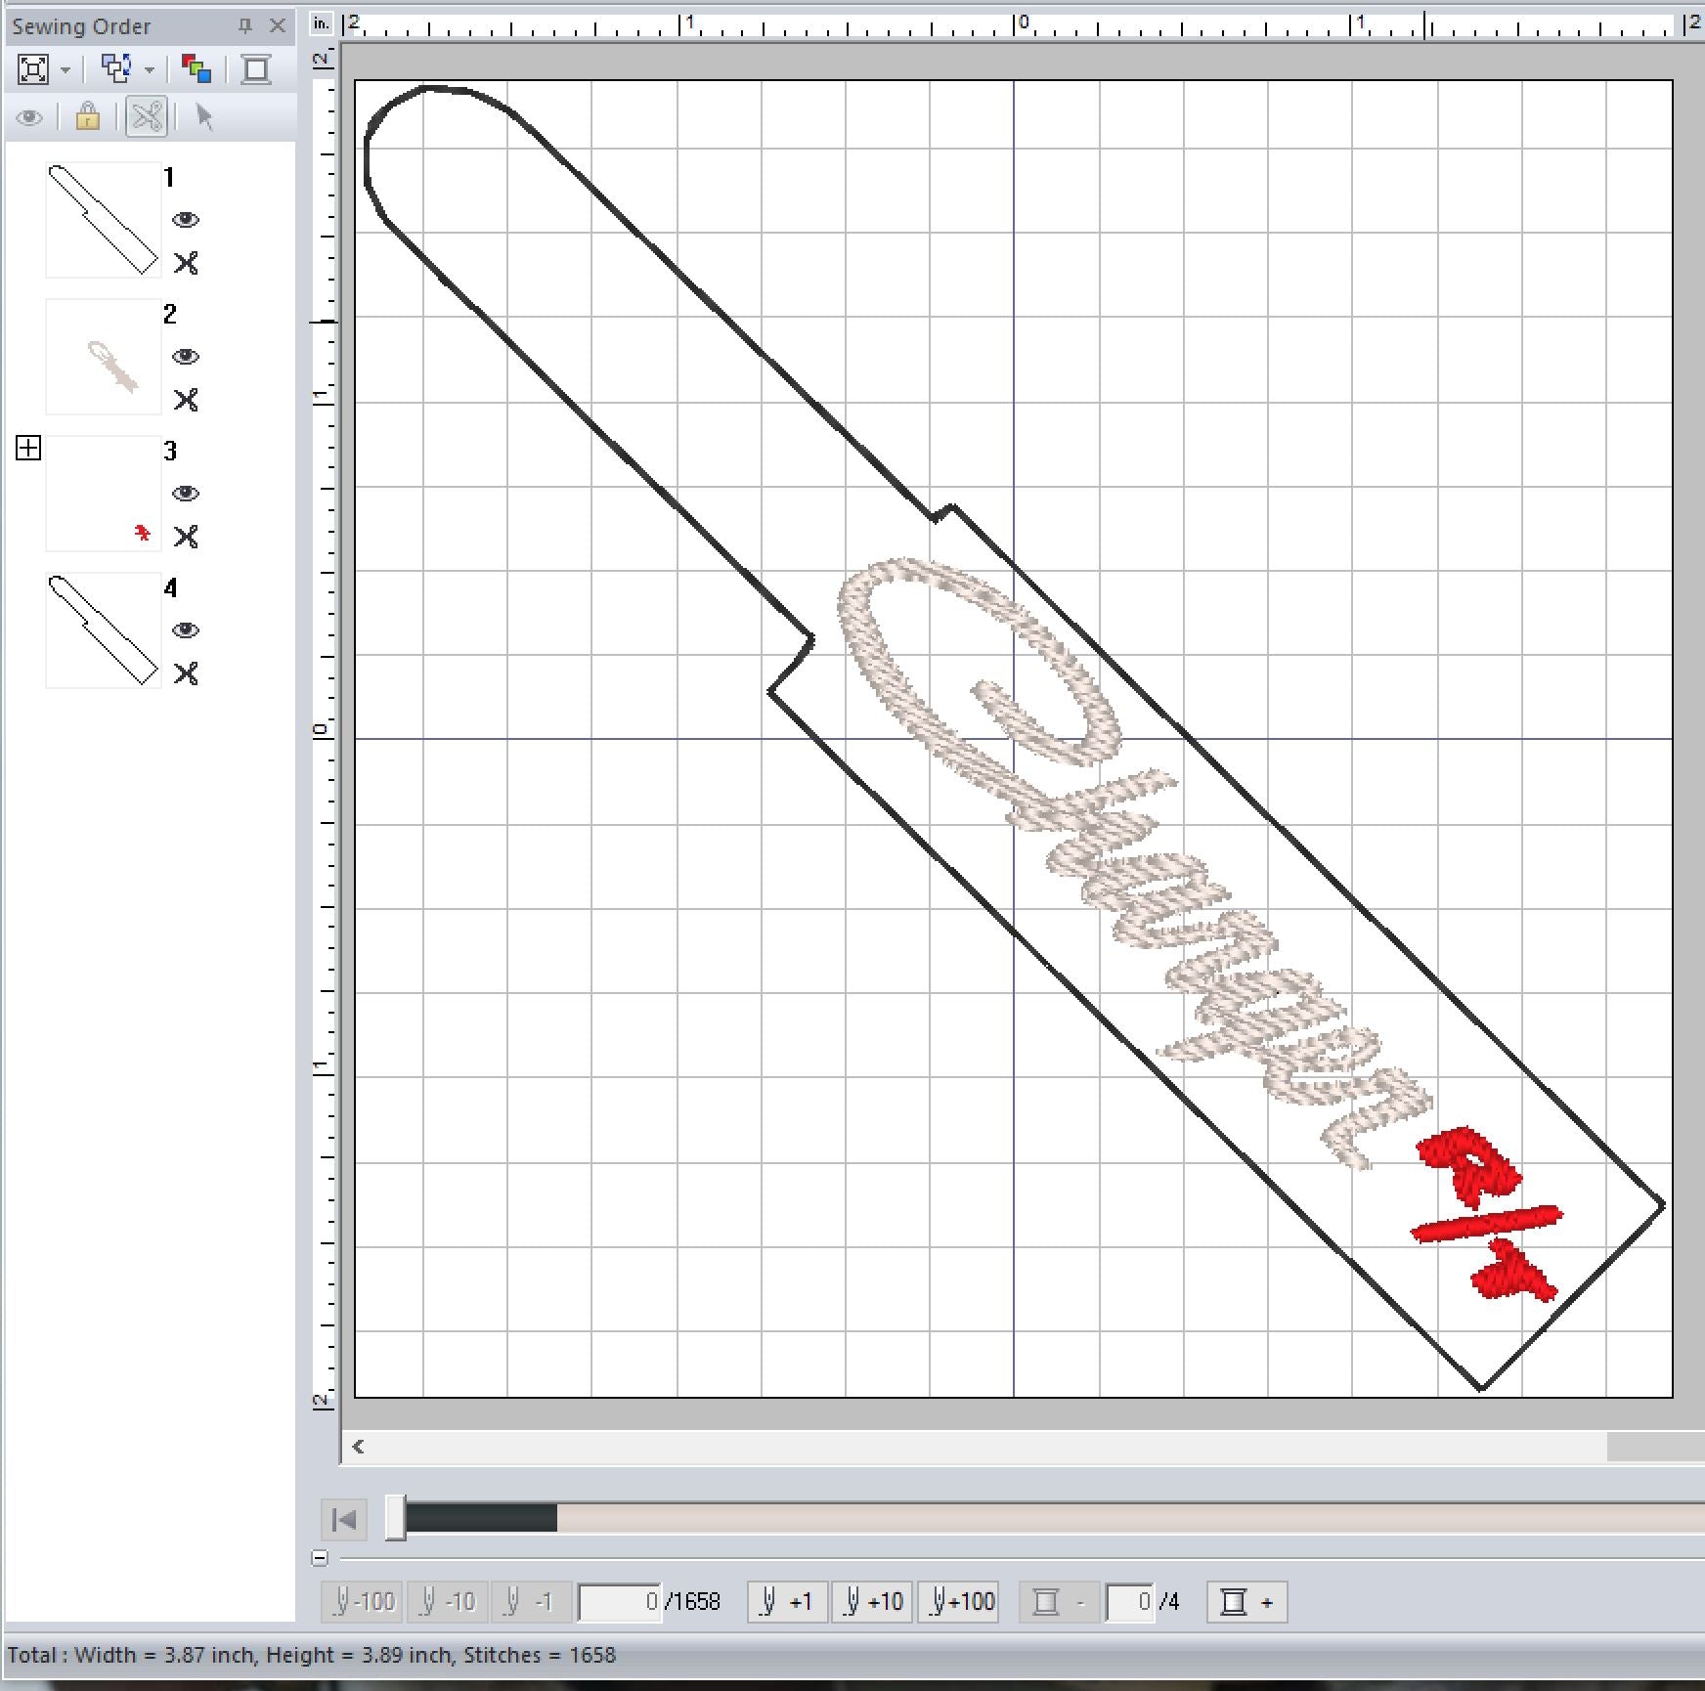Toggle scissors trim icon of frame 4
The width and height of the screenshot is (1705, 1691).
pos(186,673)
